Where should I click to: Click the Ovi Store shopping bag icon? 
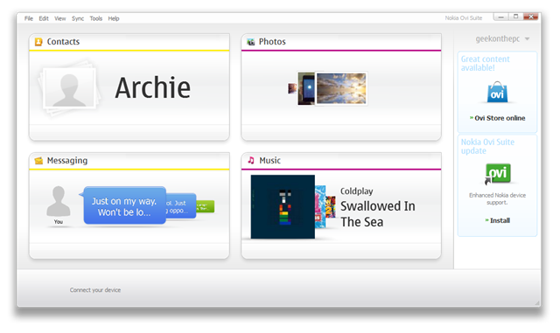(497, 92)
